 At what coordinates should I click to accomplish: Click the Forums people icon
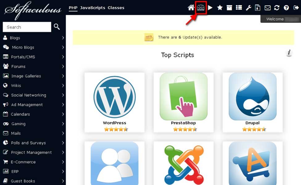click(6, 66)
